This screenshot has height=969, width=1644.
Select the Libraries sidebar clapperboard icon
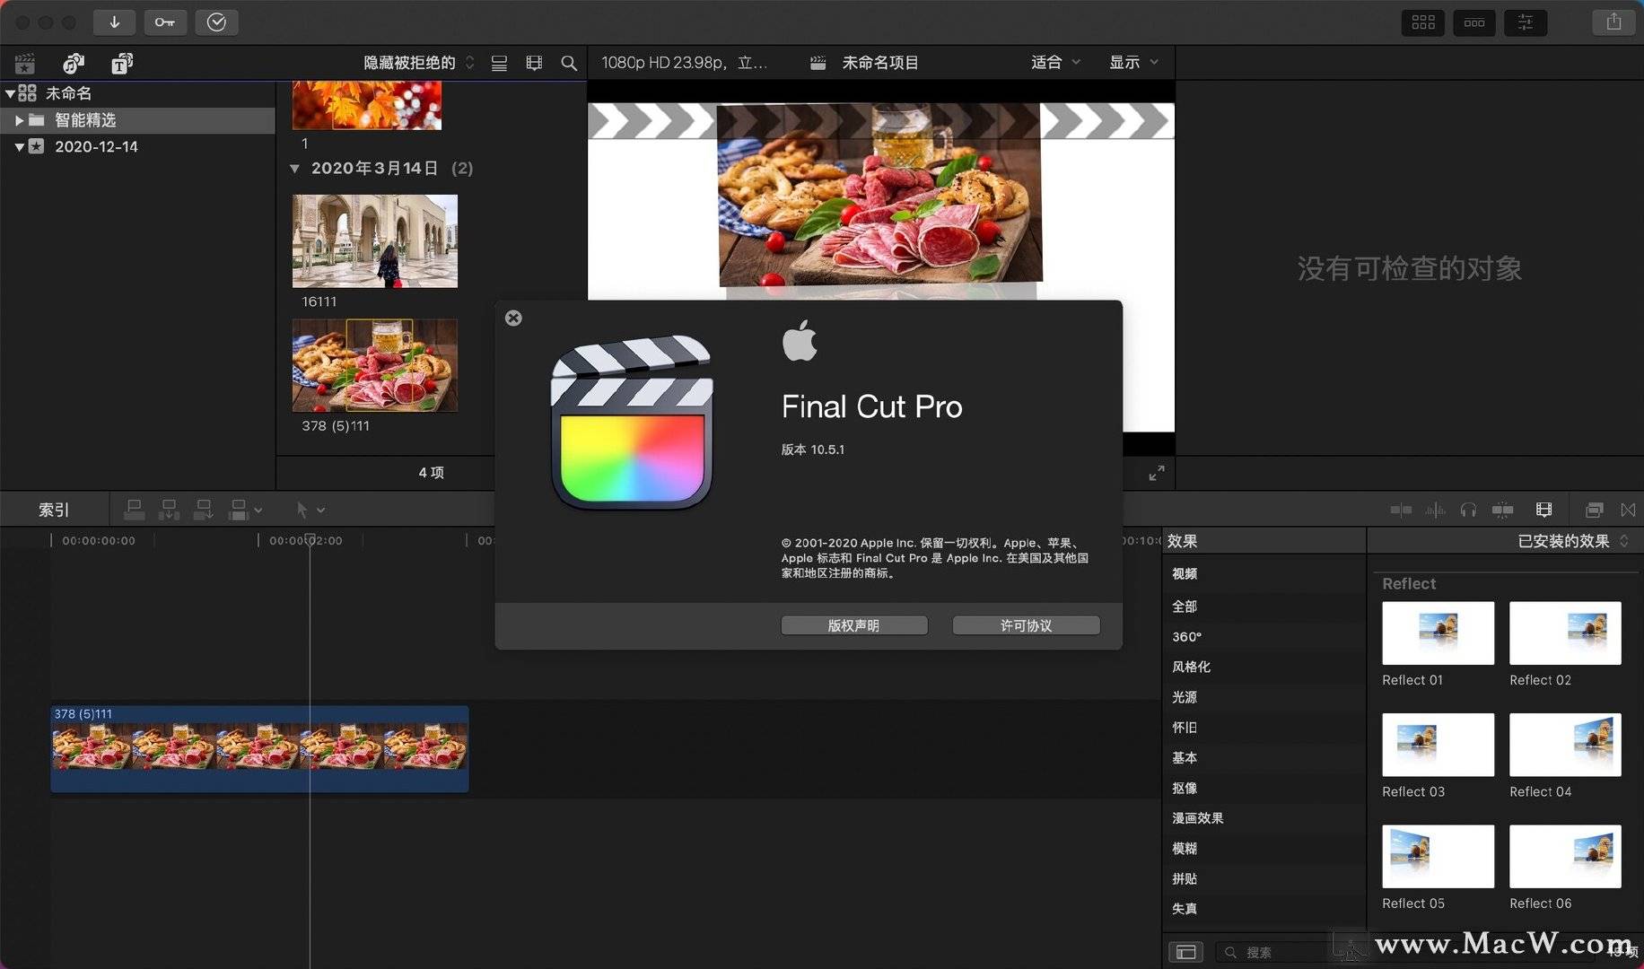point(23,63)
